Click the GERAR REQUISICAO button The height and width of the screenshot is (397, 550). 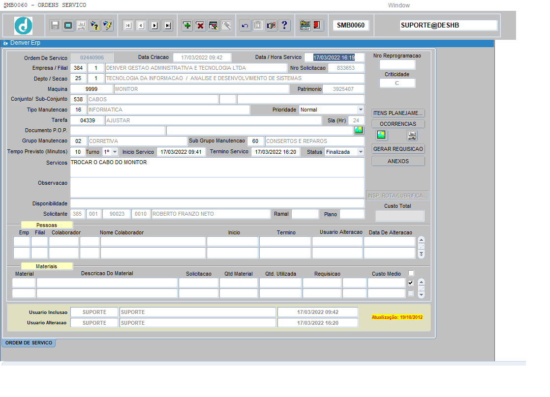click(398, 149)
